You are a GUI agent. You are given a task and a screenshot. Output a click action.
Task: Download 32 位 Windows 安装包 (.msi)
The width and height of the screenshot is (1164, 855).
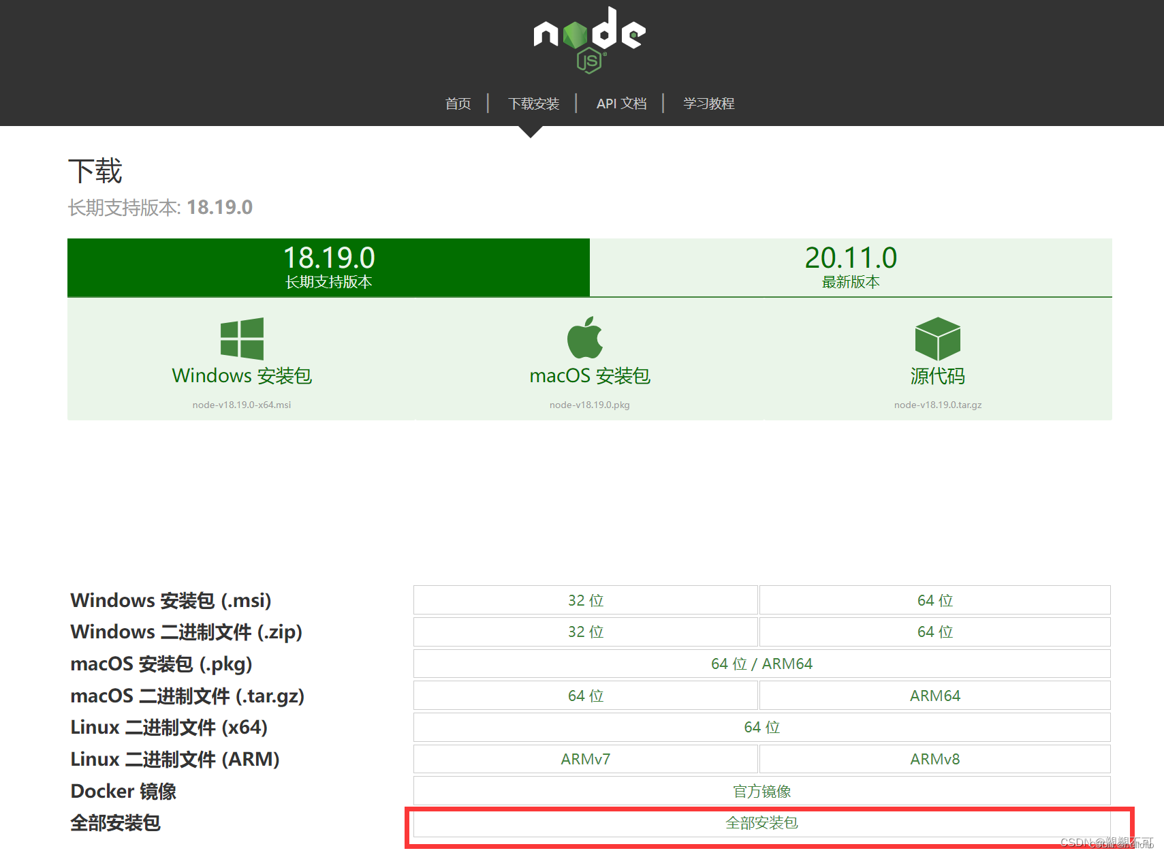tap(586, 600)
